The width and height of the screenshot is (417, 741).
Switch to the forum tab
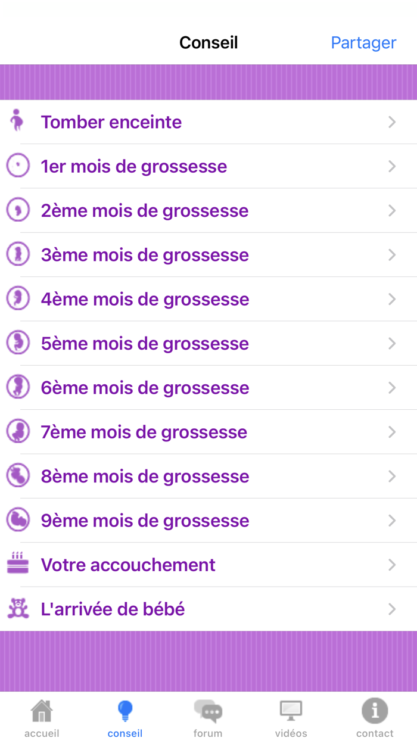pyautogui.click(x=208, y=718)
